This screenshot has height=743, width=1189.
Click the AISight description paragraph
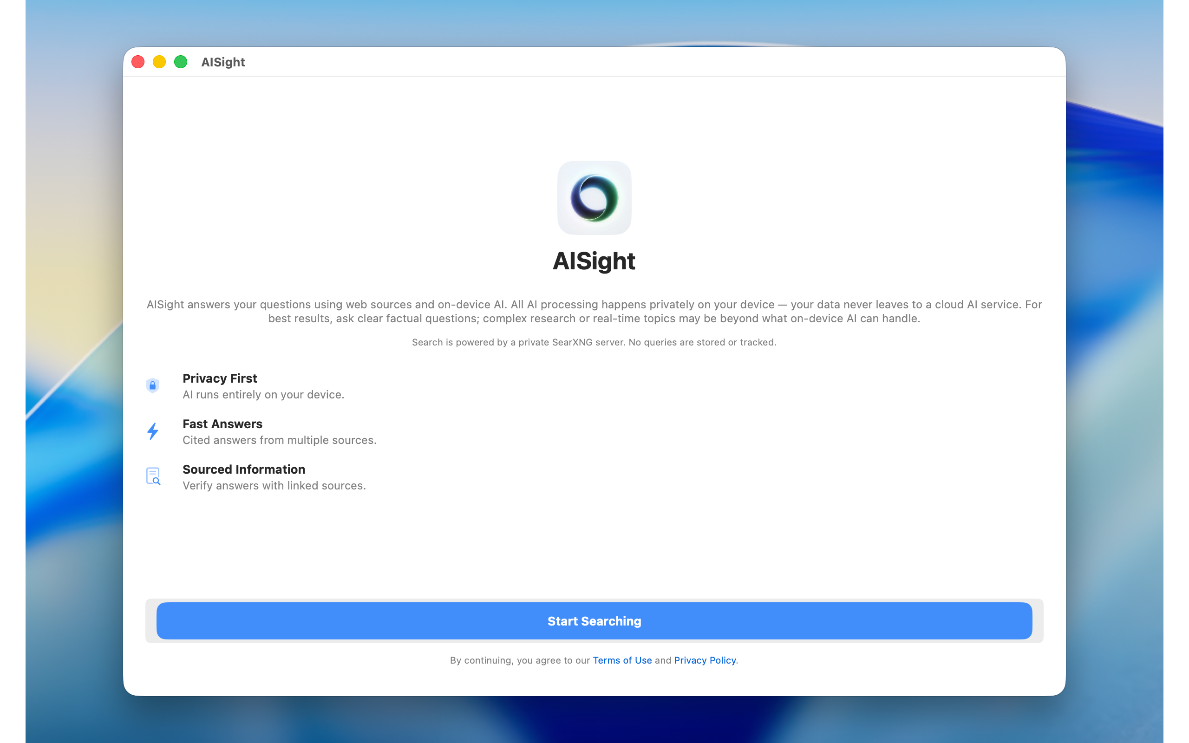[x=594, y=312]
